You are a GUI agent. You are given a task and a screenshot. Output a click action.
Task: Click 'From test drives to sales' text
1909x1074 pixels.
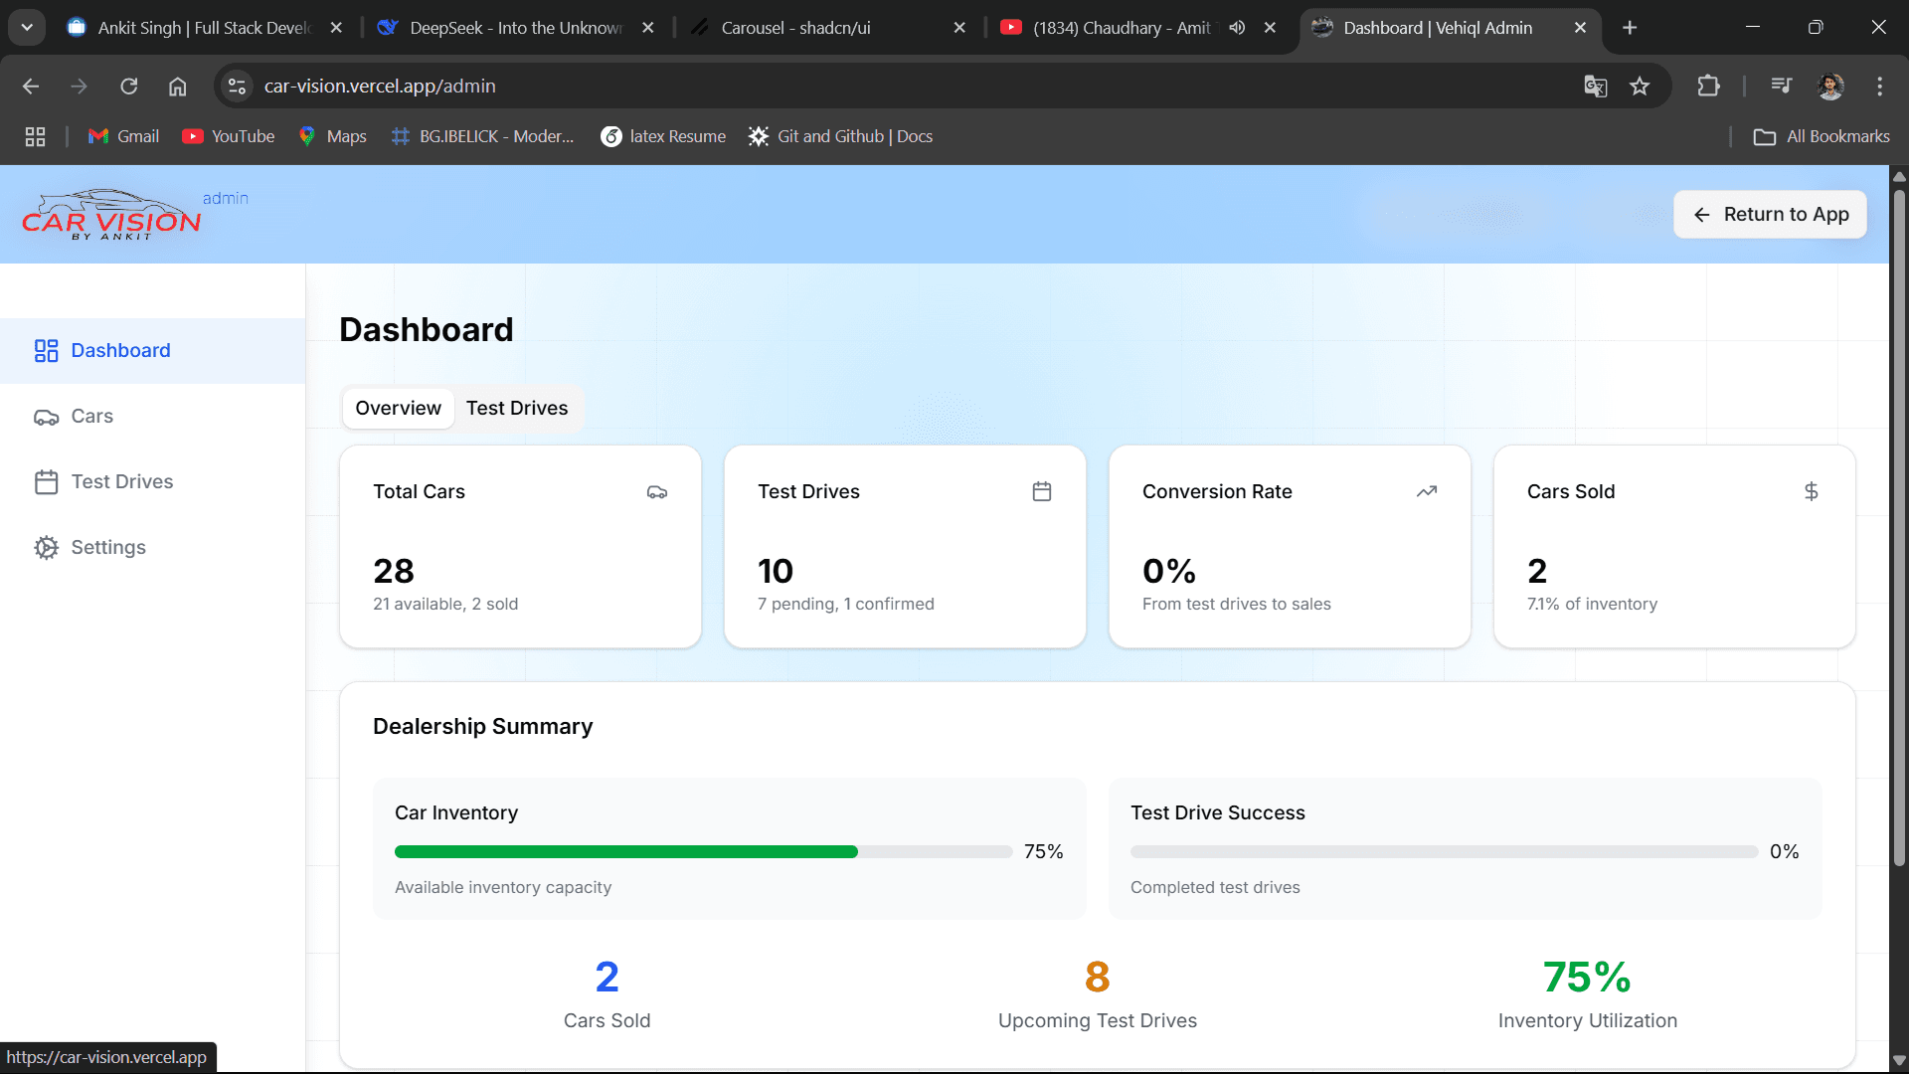click(1237, 605)
